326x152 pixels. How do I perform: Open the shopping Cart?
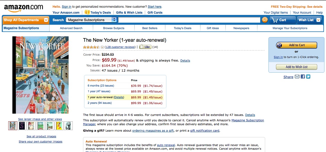pyautogui.click(x=283, y=20)
